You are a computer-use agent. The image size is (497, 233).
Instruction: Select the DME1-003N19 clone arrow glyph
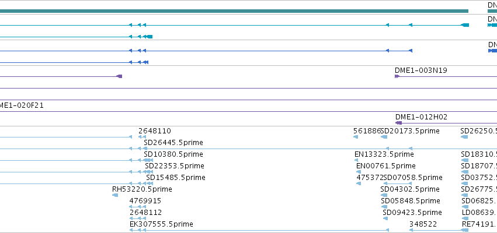point(397,76)
